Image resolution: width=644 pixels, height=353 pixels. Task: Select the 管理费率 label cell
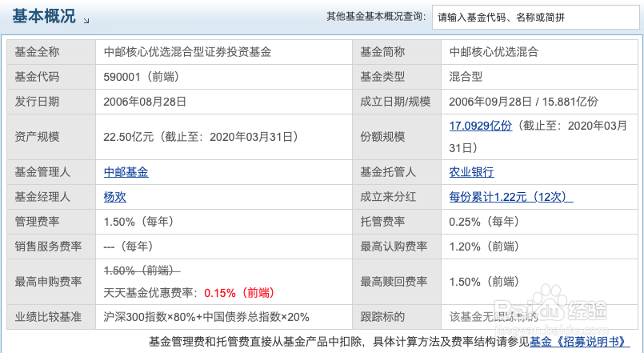tap(51, 222)
